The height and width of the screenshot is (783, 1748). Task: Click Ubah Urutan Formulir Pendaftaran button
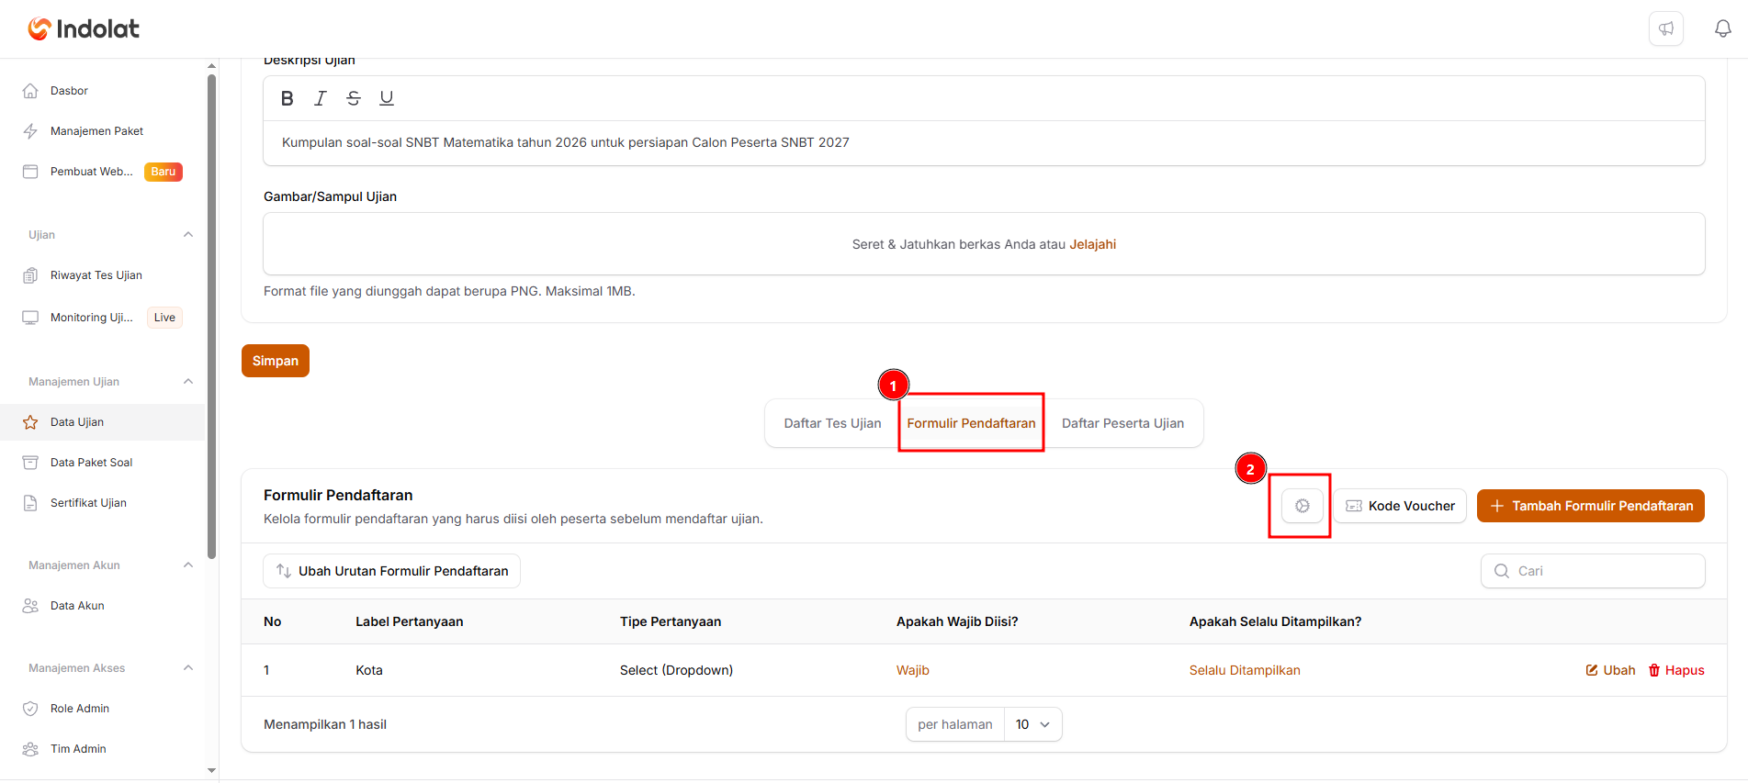pyautogui.click(x=392, y=571)
